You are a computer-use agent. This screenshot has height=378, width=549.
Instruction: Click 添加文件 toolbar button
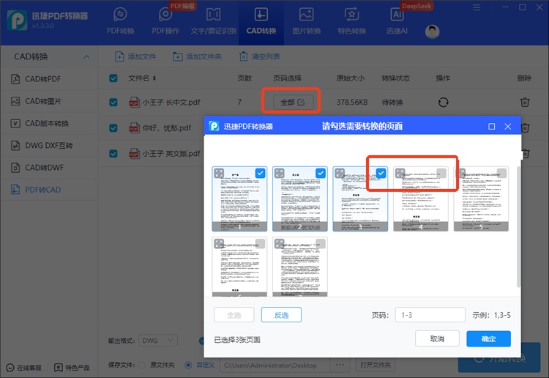point(135,56)
